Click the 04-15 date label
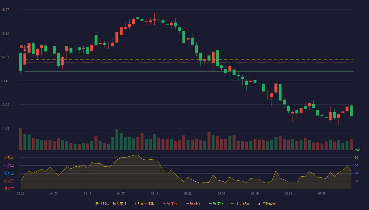The image size is (369, 210). pos(88,193)
